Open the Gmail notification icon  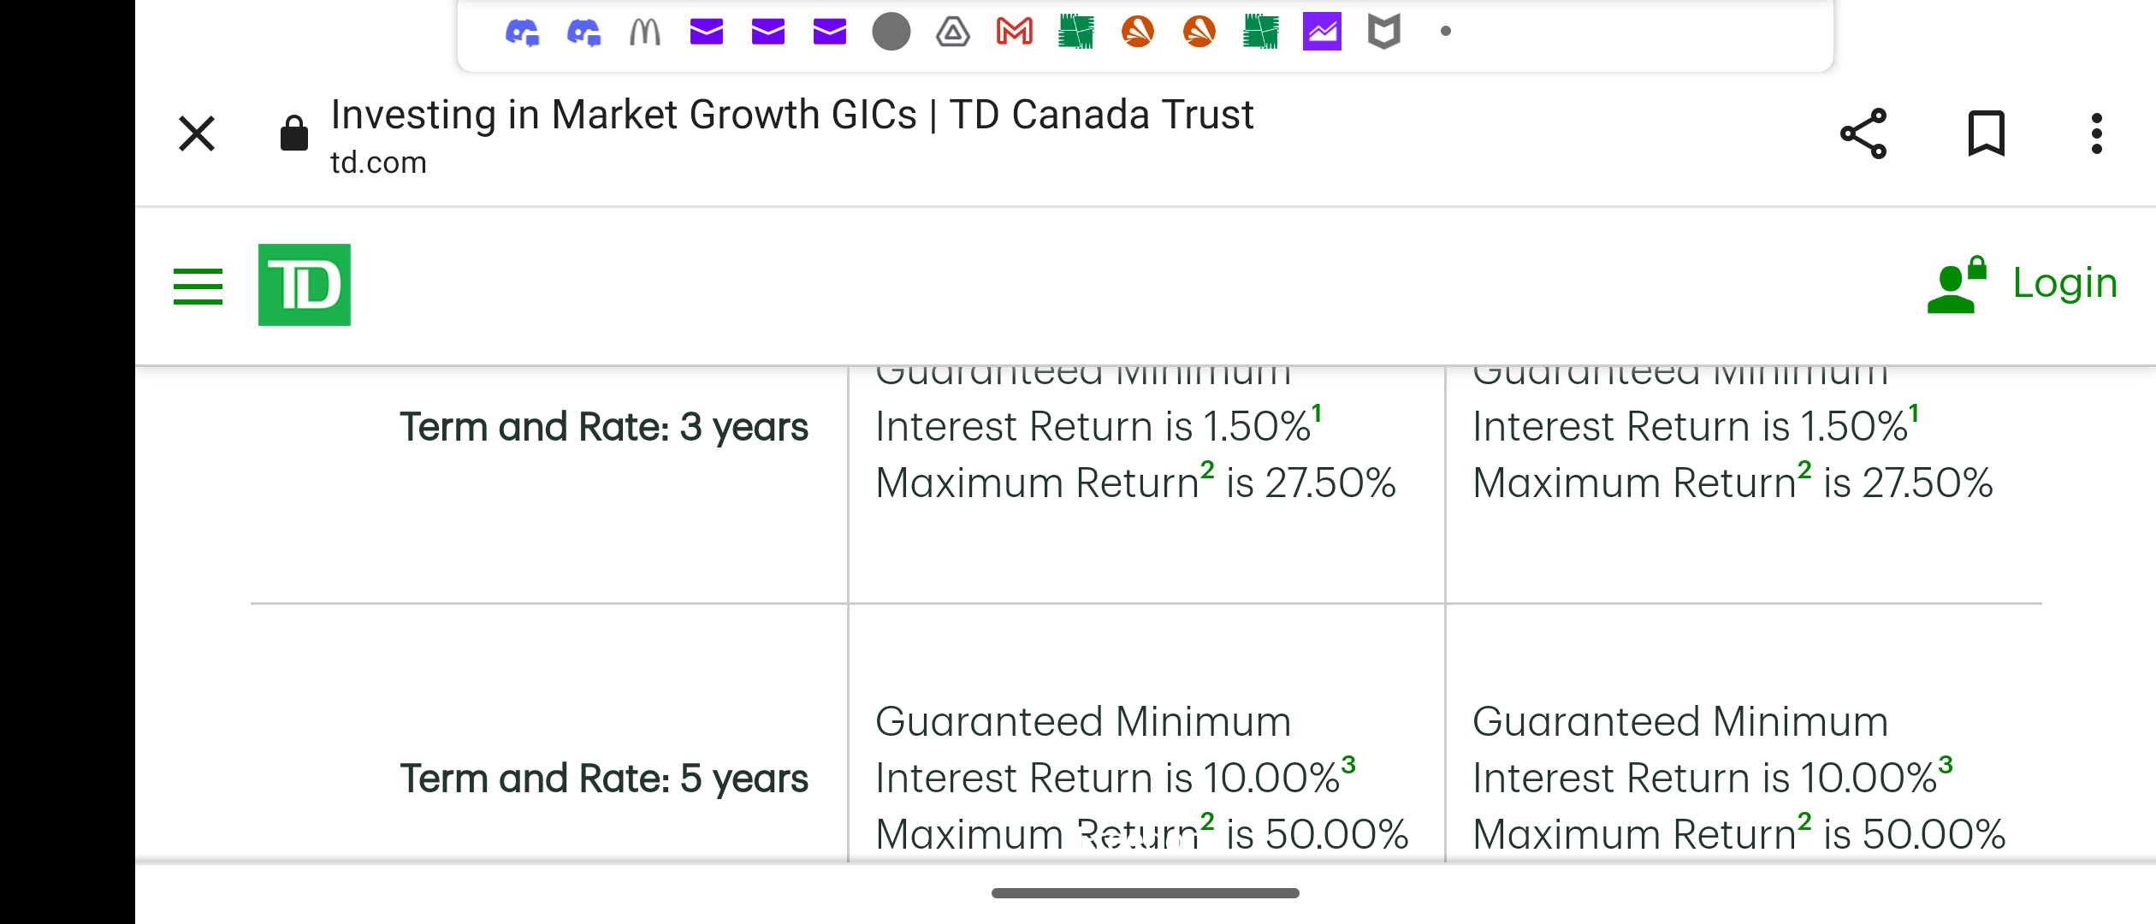pyautogui.click(x=1015, y=32)
